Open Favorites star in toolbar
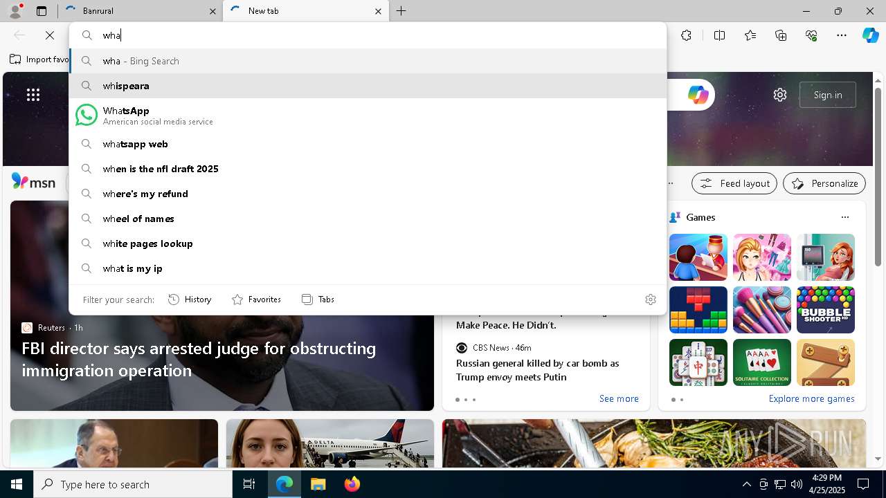 tap(750, 35)
